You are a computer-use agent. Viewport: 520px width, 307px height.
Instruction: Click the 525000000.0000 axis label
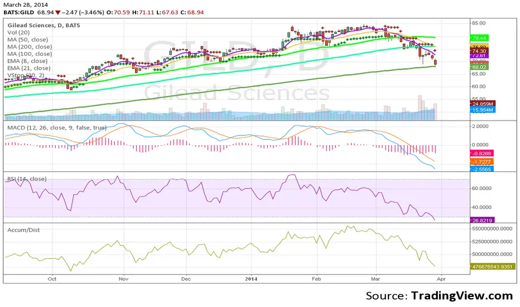tap(492, 241)
